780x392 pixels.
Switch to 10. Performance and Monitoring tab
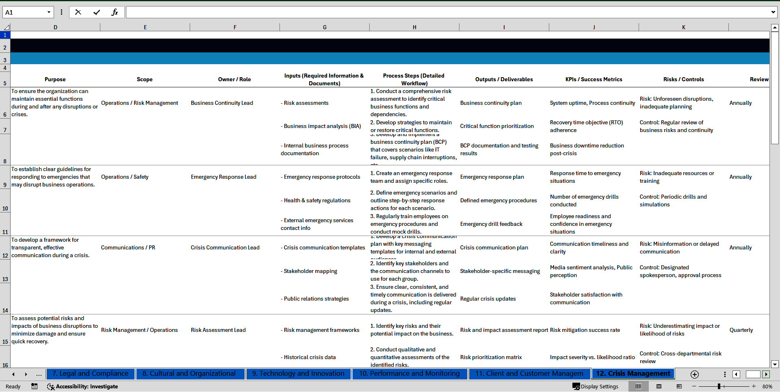[x=409, y=374]
